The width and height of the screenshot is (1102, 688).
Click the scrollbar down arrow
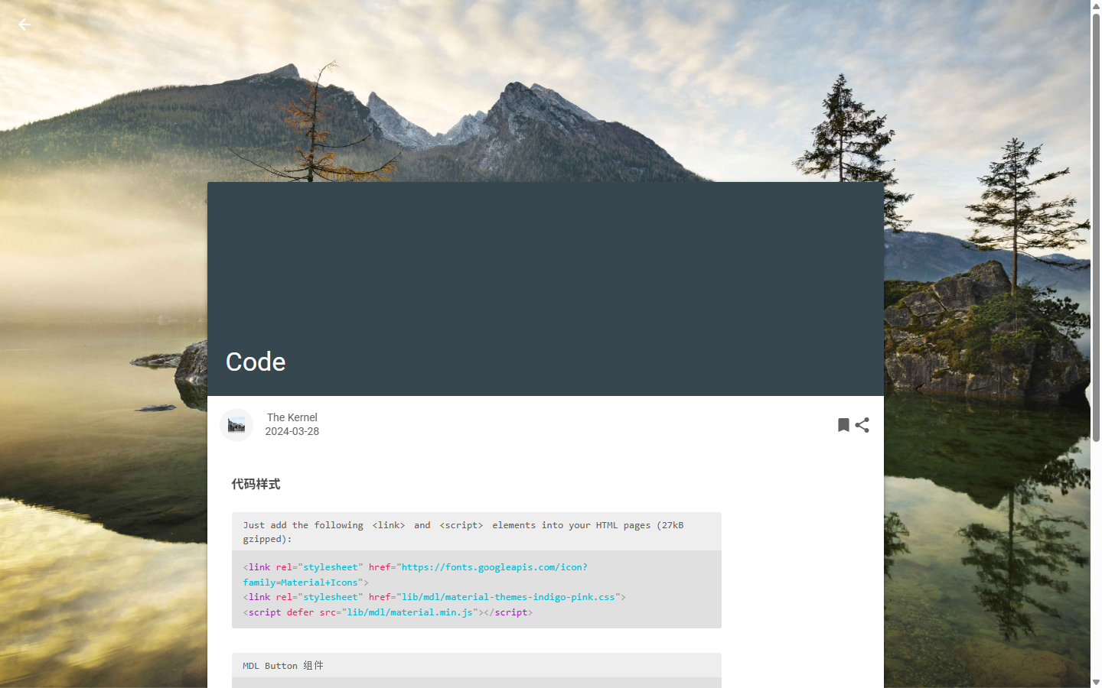[x=1096, y=682]
